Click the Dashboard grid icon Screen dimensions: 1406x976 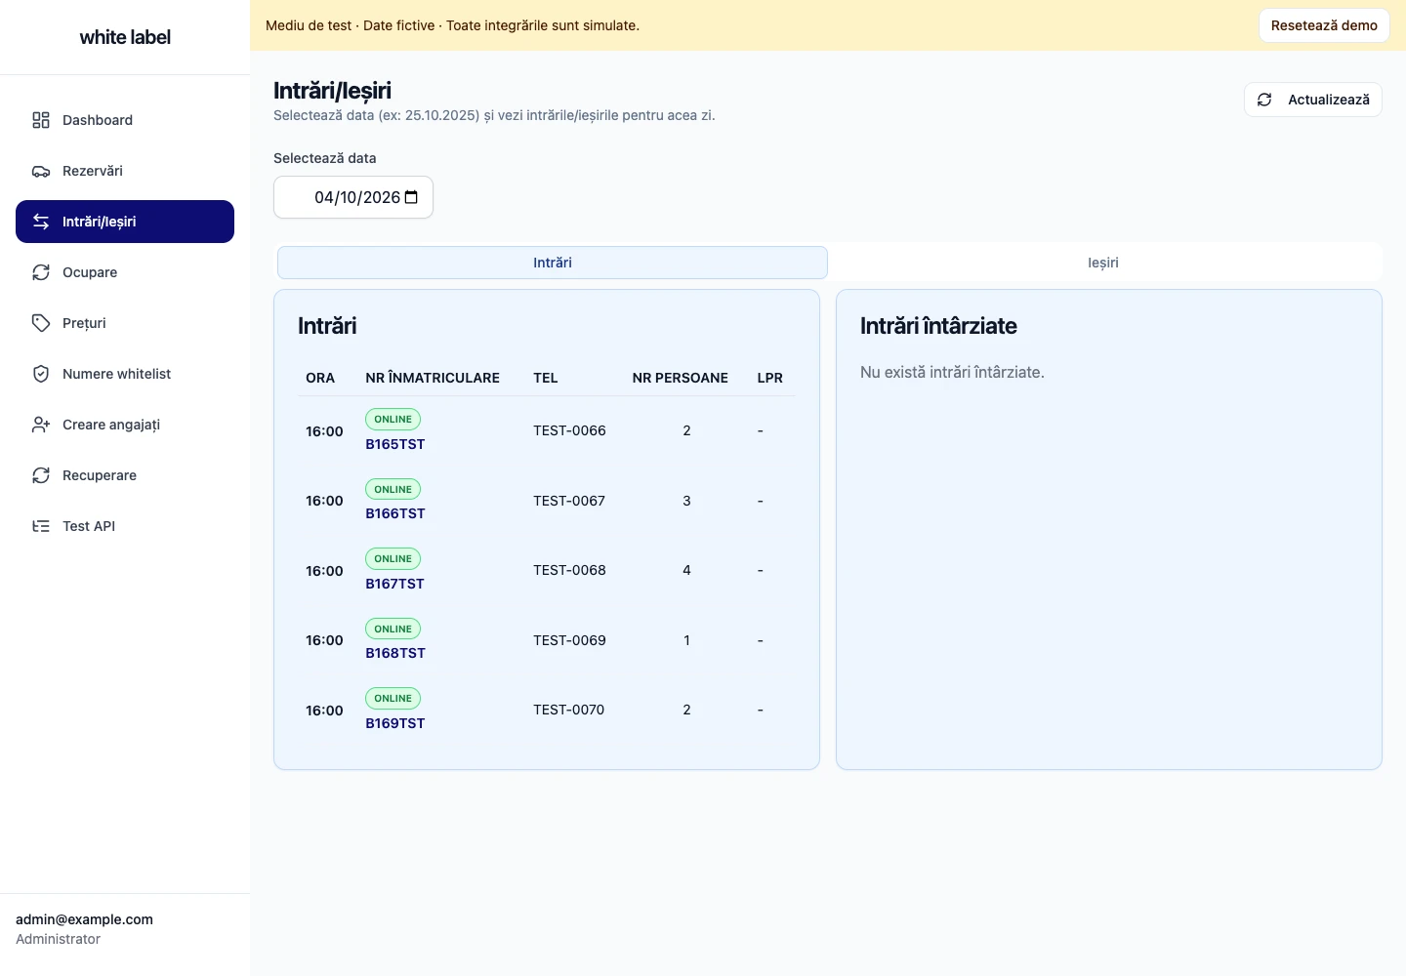click(41, 120)
